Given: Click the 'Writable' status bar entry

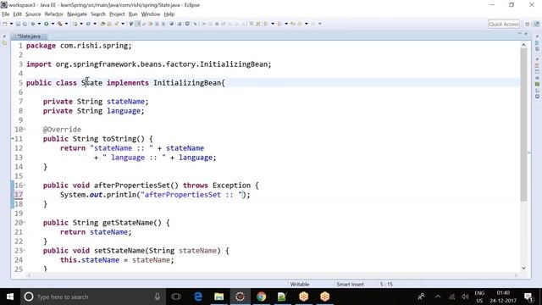Looking at the screenshot, I should (x=299, y=285).
